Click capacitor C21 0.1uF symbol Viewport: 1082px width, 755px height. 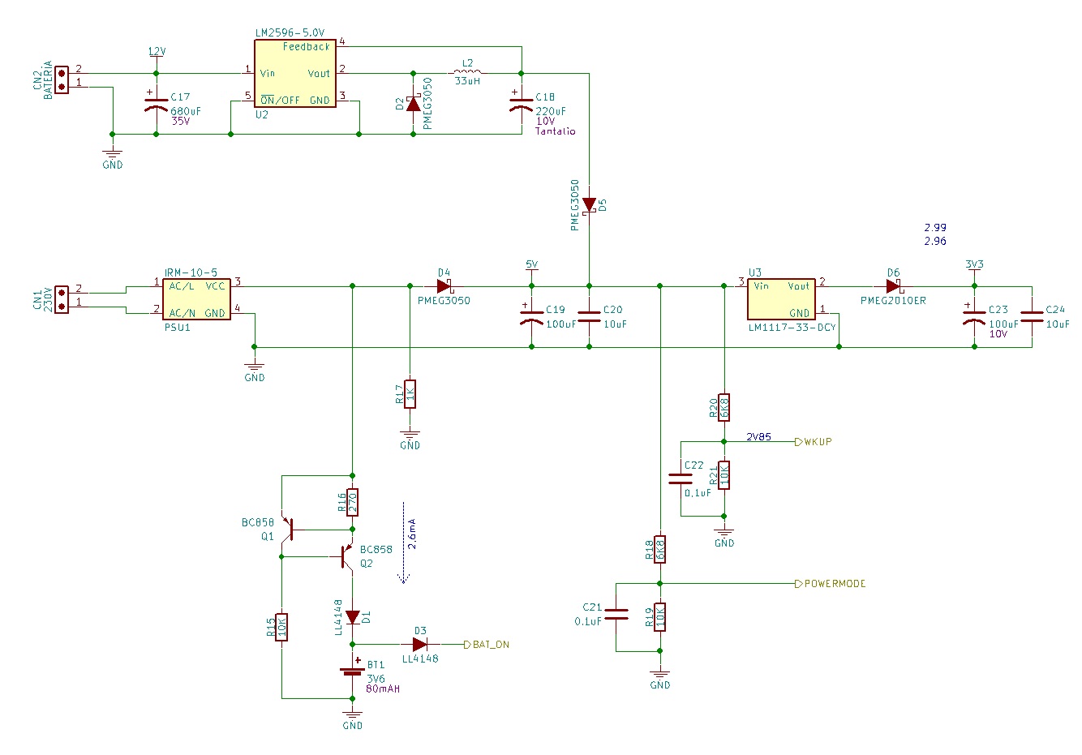click(x=616, y=614)
